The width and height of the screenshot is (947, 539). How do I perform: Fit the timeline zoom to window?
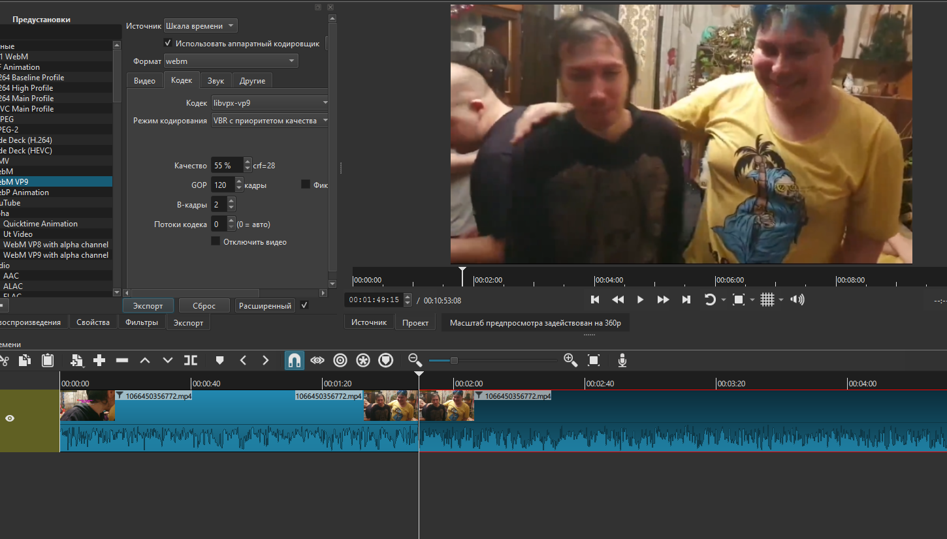coord(594,360)
